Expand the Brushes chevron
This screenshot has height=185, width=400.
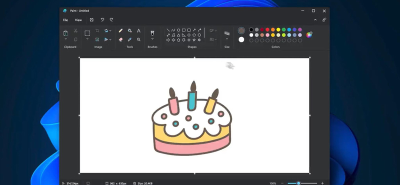152,39
